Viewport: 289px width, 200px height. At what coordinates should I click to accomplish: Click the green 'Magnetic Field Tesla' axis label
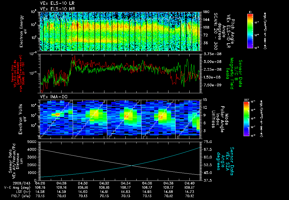coord(230,73)
